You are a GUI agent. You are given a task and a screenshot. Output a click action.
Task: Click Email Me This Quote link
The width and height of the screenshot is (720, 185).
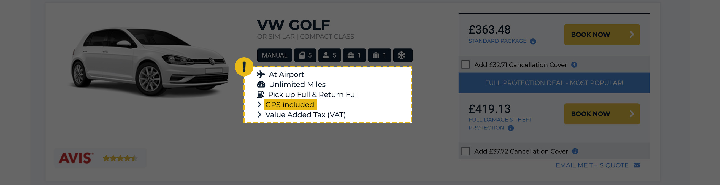pos(591,165)
